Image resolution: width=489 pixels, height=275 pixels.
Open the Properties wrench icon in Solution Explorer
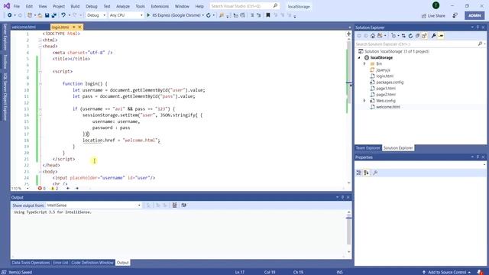[x=433, y=36]
